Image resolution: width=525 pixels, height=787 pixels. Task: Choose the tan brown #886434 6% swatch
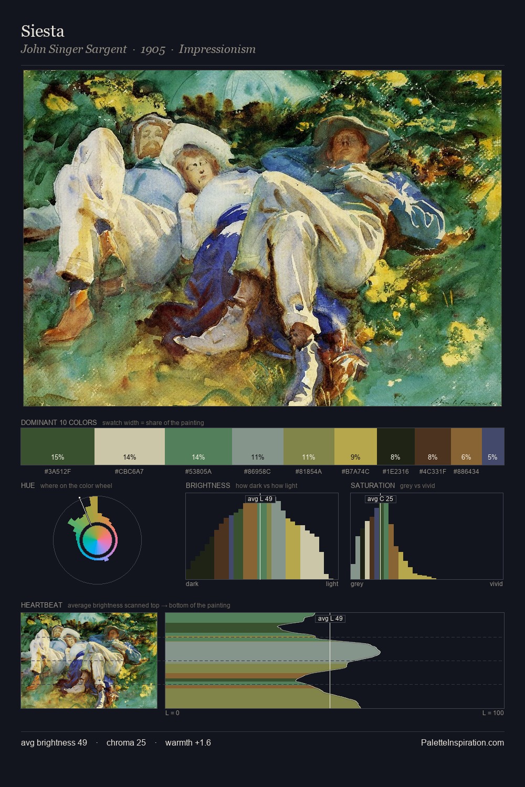coord(466,446)
